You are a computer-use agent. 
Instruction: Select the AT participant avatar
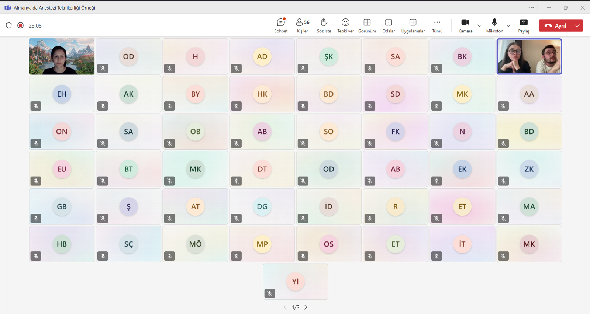pos(195,206)
